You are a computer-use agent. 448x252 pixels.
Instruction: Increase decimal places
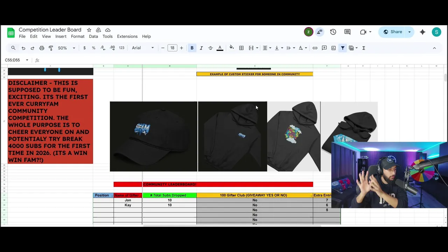(x=112, y=48)
